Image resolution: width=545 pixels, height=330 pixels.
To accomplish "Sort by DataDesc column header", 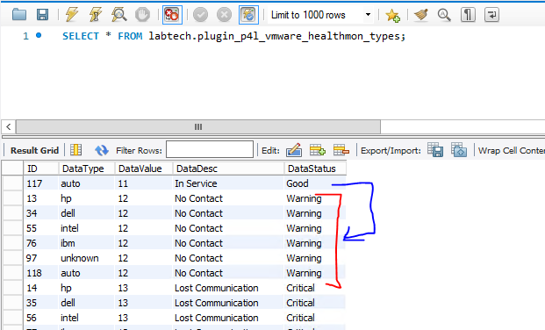I will [228, 169].
